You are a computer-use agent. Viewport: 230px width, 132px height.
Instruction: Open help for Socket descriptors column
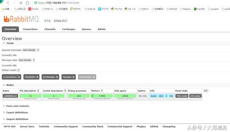(65, 91)
